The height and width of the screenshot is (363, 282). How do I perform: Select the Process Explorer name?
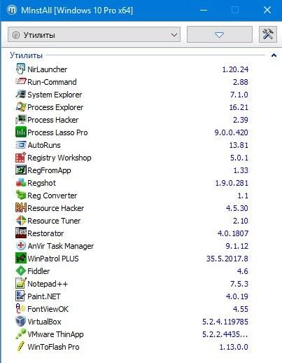click(55, 107)
